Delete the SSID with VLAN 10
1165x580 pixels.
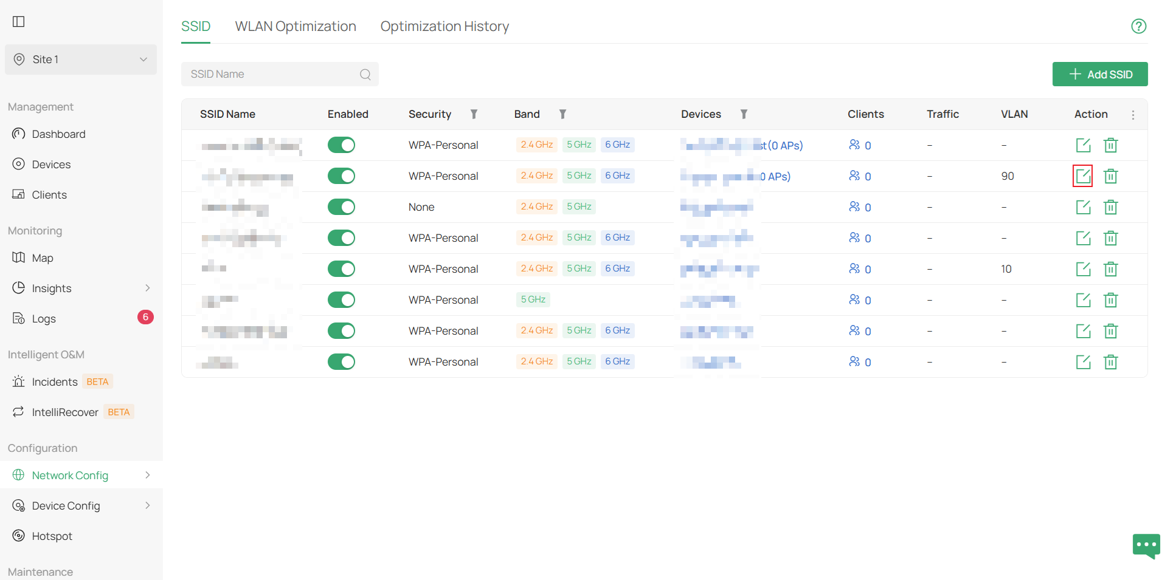click(1110, 269)
